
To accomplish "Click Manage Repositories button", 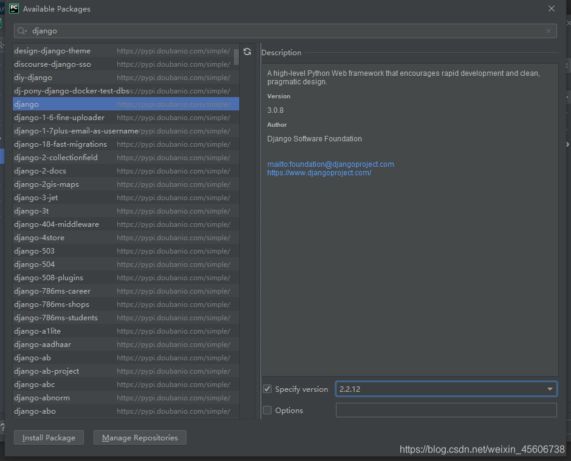I will point(140,437).
